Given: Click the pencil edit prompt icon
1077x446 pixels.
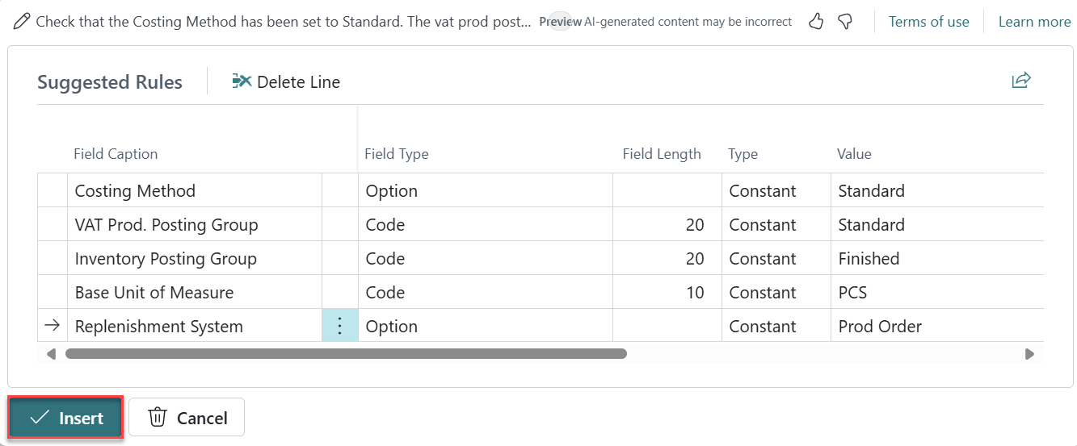Looking at the screenshot, I should pyautogui.click(x=22, y=22).
